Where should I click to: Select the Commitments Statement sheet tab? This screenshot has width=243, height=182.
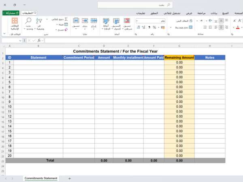41,178
